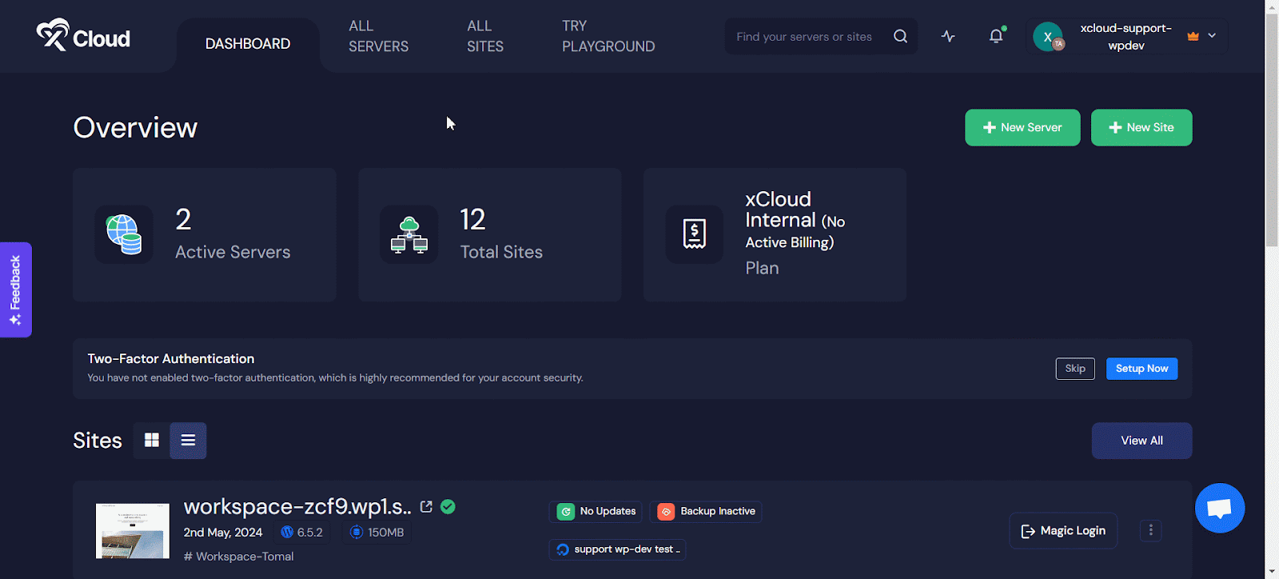Switch Sites to grid view

[152, 441]
